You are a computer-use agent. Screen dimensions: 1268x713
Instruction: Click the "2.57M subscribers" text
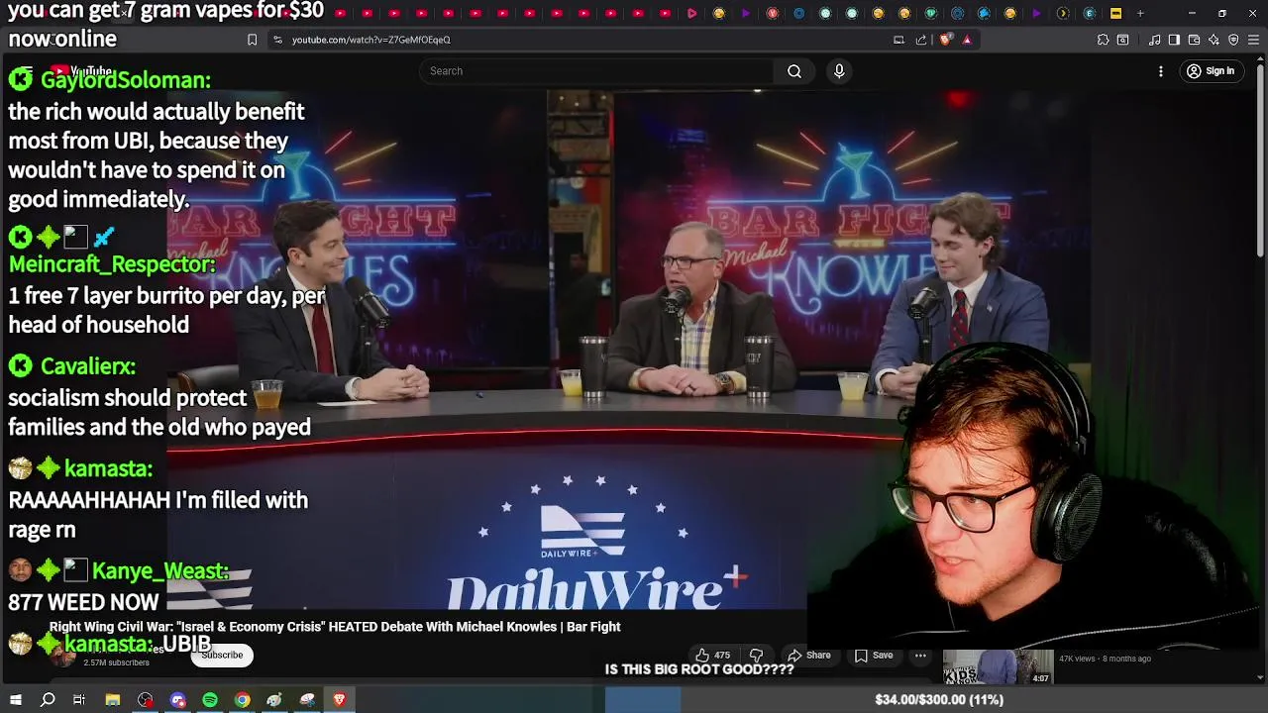click(x=116, y=662)
